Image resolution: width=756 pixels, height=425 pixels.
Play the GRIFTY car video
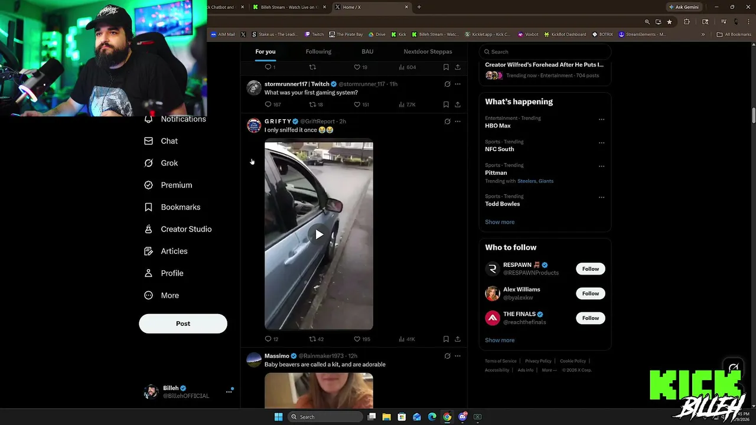tap(319, 234)
